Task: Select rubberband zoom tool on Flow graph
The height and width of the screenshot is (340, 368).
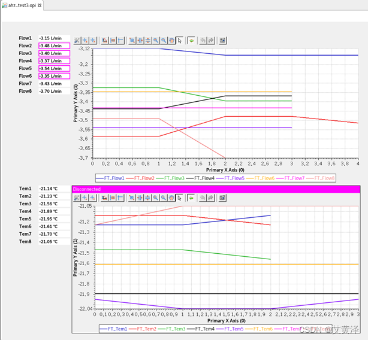Action: click(132, 41)
